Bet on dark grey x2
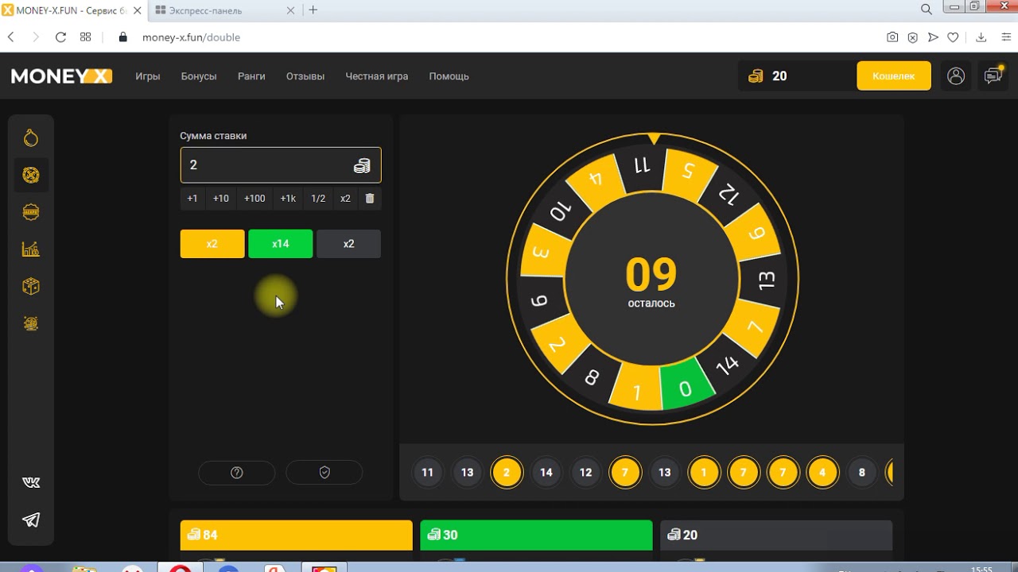1018x572 pixels. pyautogui.click(x=348, y=244)
